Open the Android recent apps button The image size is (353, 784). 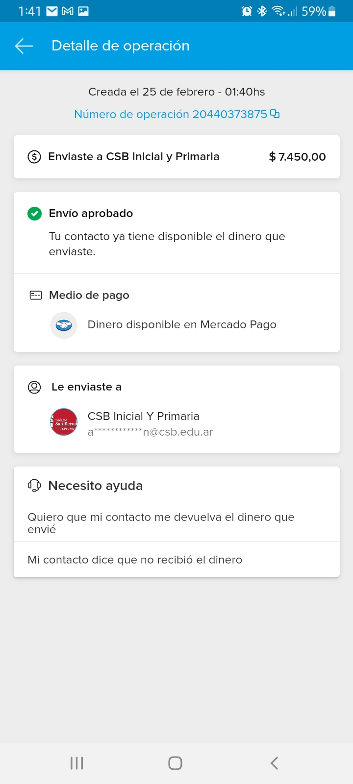click(x=77, y=763)
